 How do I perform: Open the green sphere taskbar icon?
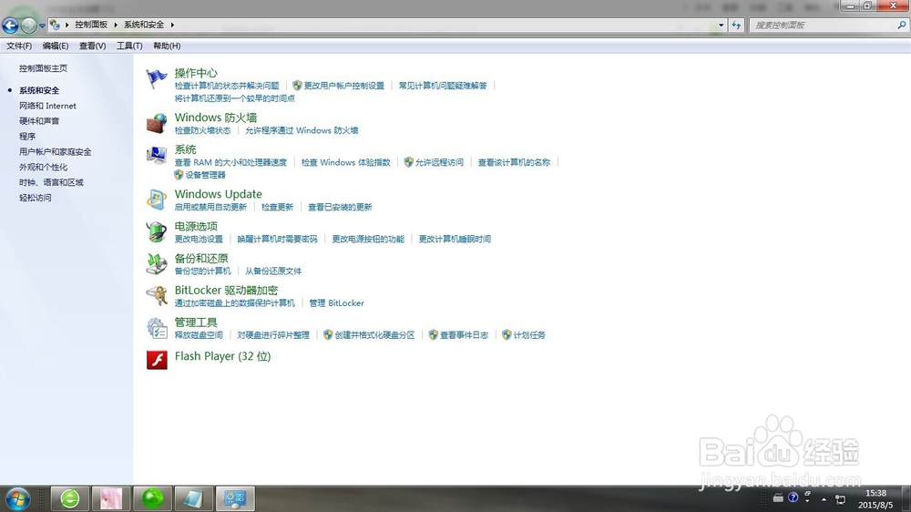coord(152,498)
